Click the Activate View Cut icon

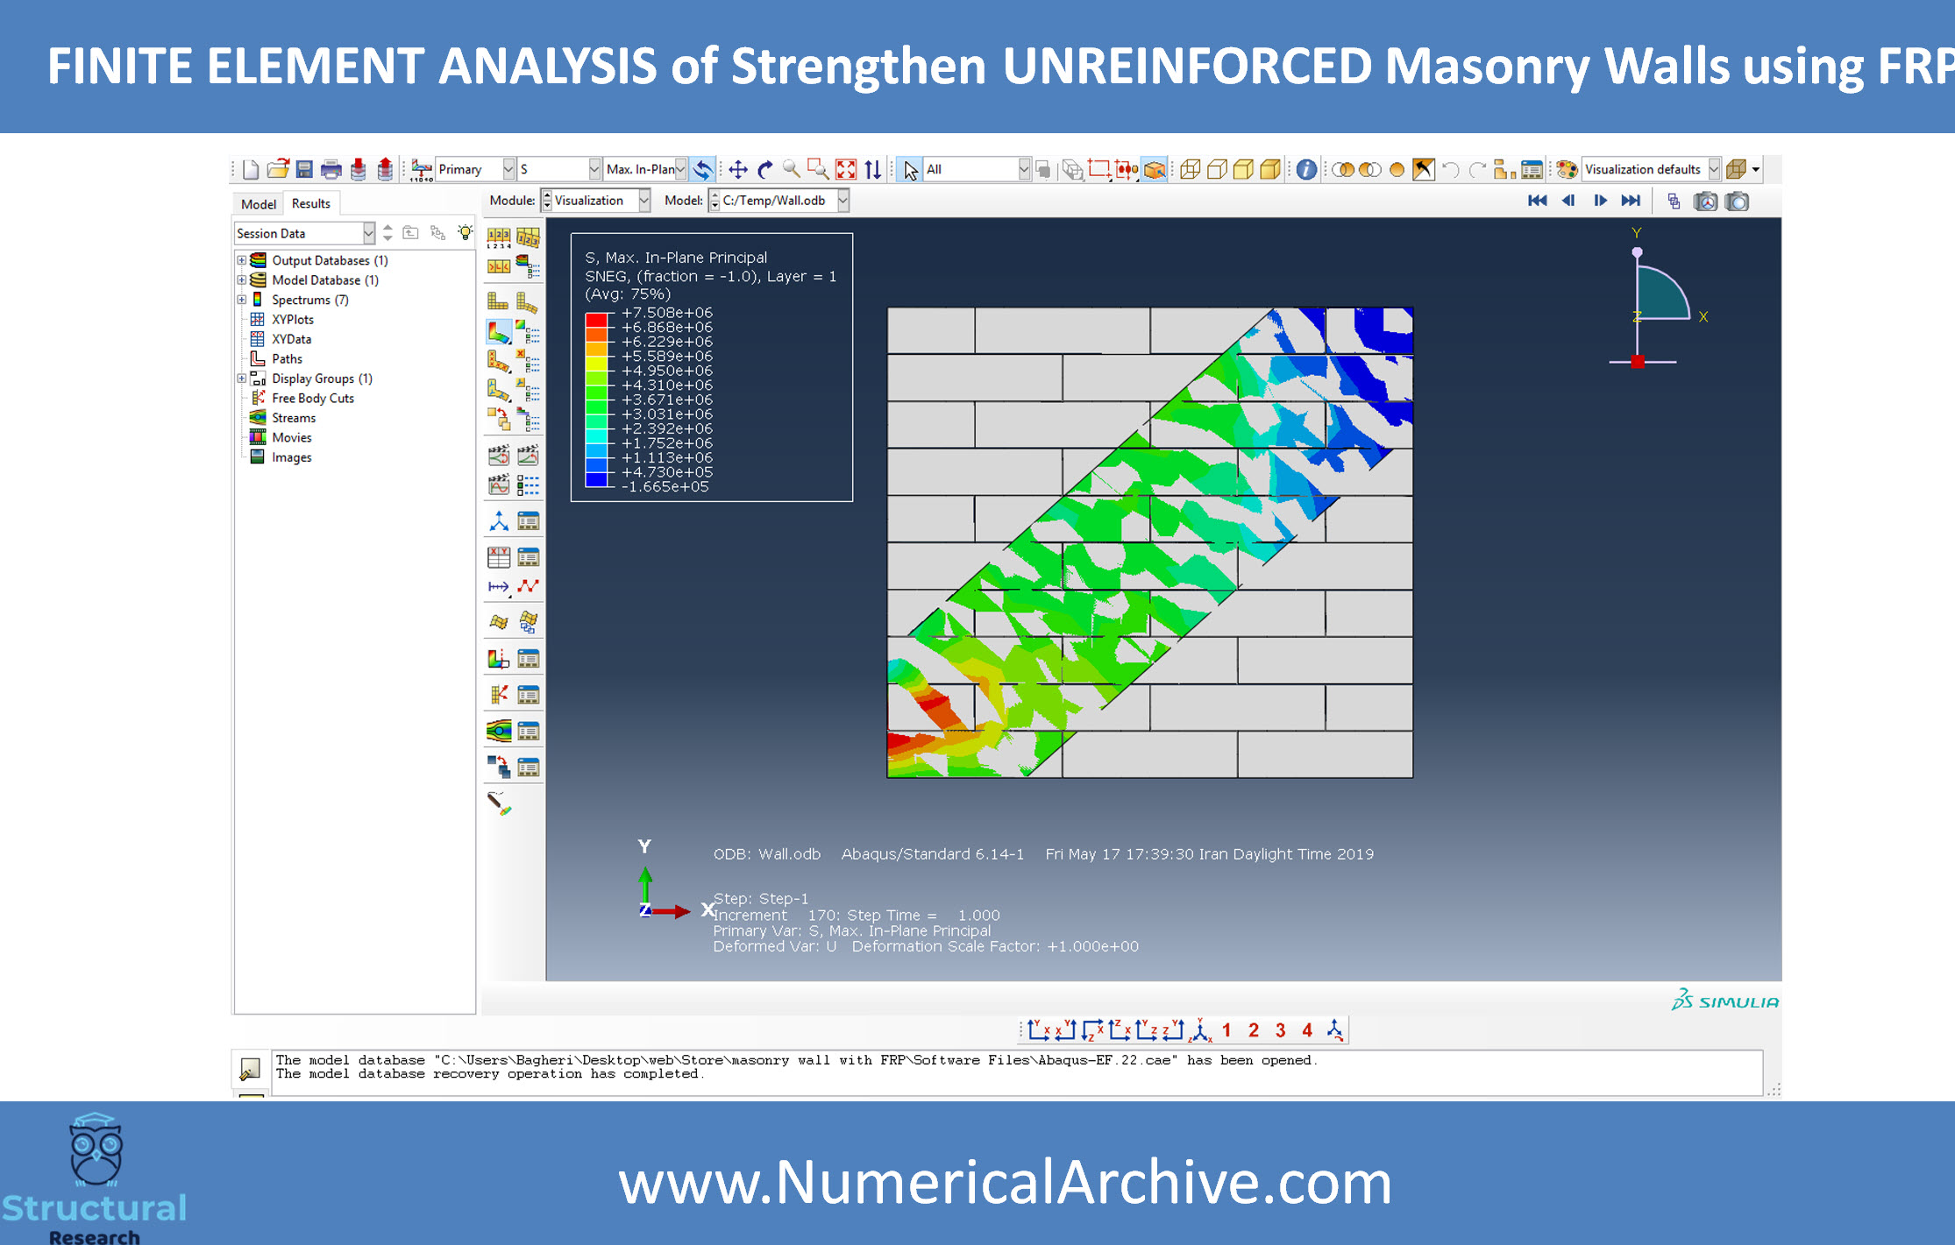pyautogui.click(x=499, y=659)
